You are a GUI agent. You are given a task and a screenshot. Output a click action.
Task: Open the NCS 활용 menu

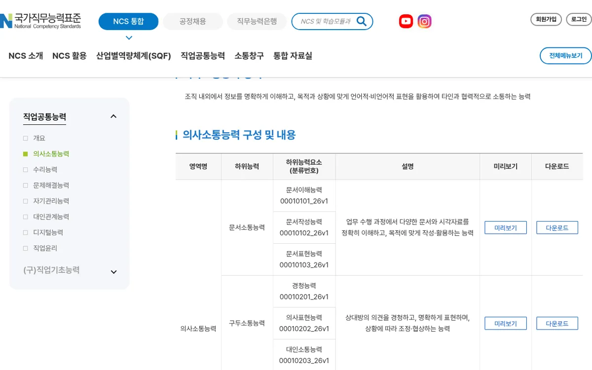pos(70,56)
